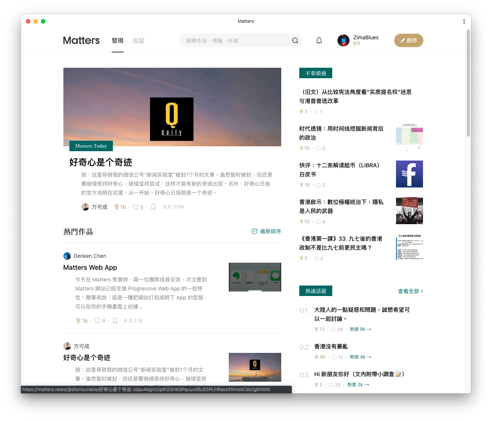The image size is (492, 421).
Task: Click the 最新排序 clock icon
Action: (254, 231)
